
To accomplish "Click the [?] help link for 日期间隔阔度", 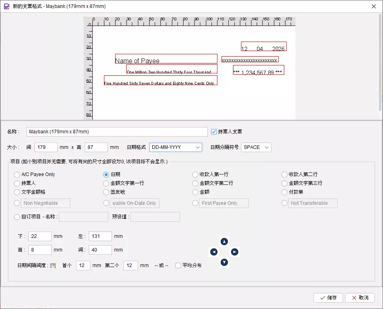I will click(53, 265).
